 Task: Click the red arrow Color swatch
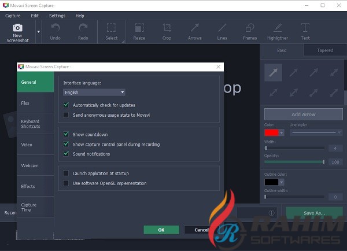[272, 132]
